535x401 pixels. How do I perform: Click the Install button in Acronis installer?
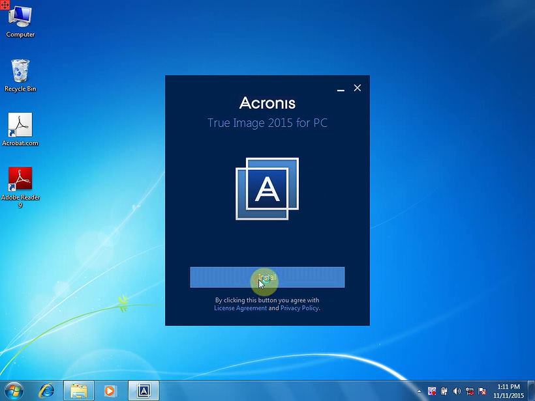(x=267, y=277)
